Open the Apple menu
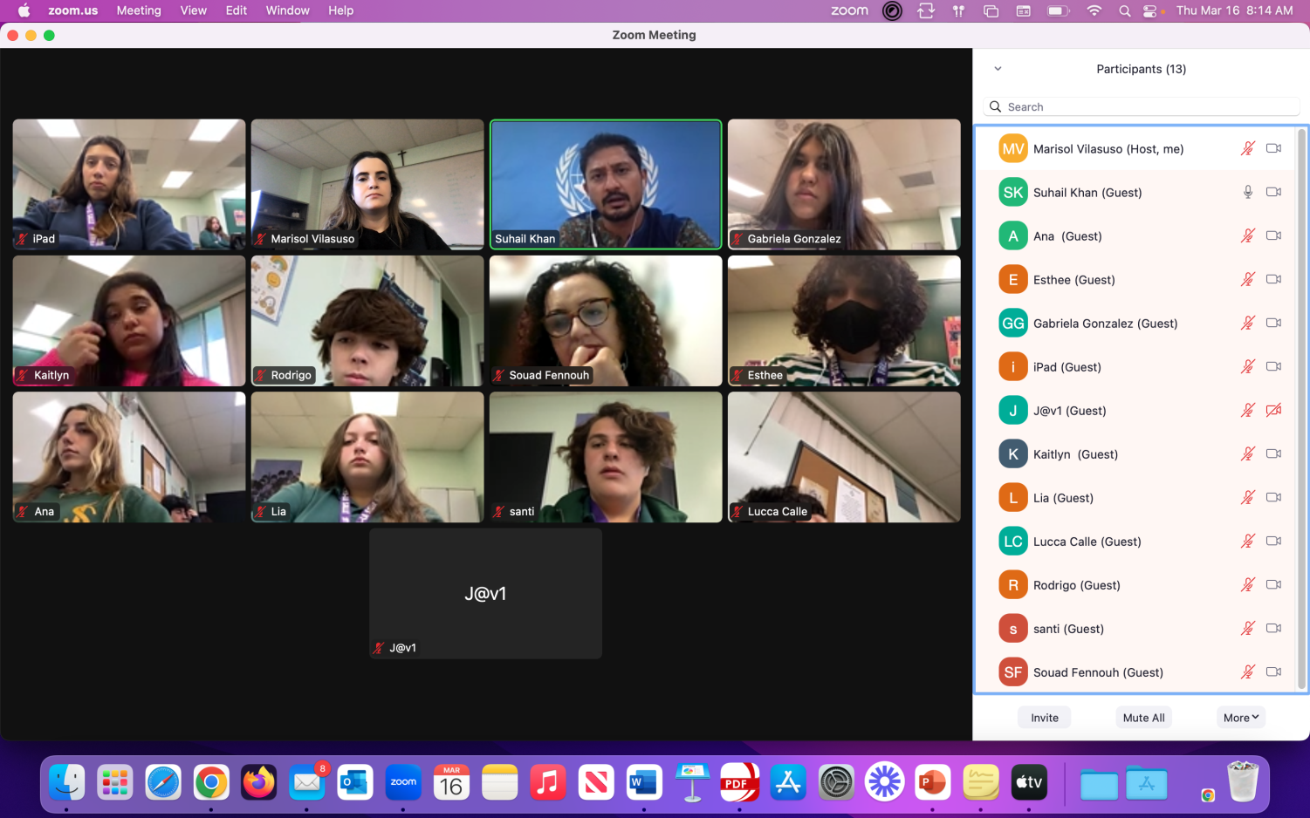Viewport: 1310px width, 818px height. [x=24, y=10]
